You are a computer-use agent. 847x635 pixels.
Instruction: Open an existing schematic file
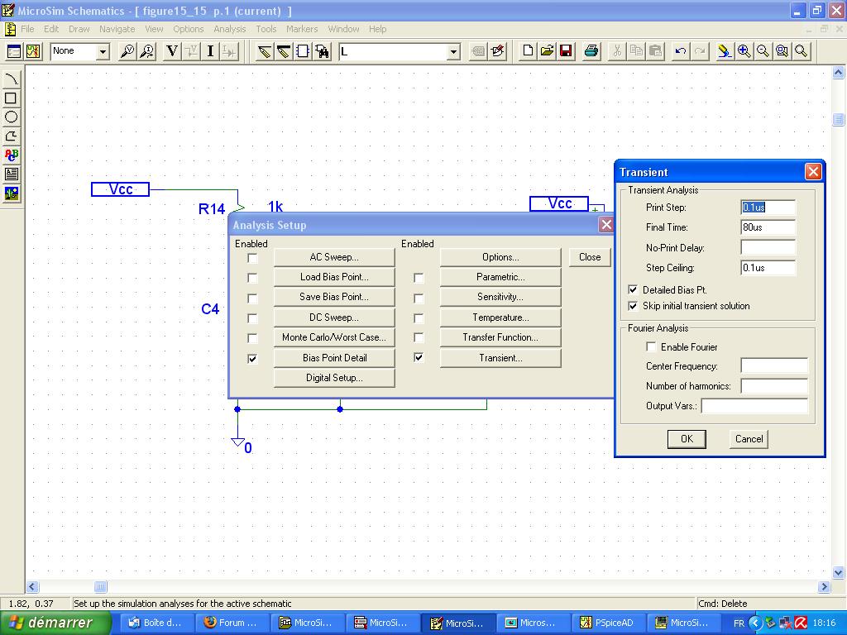tap(547, 51)
